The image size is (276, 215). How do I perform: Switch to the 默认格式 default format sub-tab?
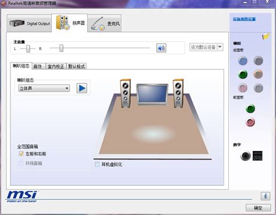76,66
